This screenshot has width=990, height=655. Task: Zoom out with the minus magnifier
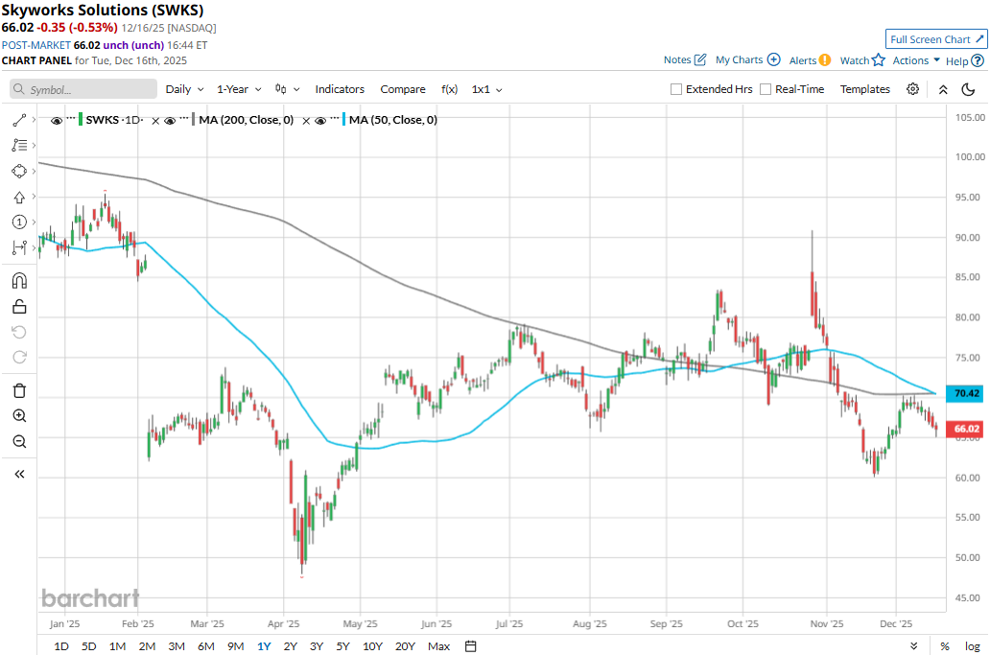(x=19, y=441)
